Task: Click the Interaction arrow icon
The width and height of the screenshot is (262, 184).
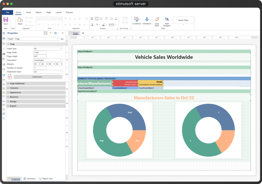Action: point(147,20)
